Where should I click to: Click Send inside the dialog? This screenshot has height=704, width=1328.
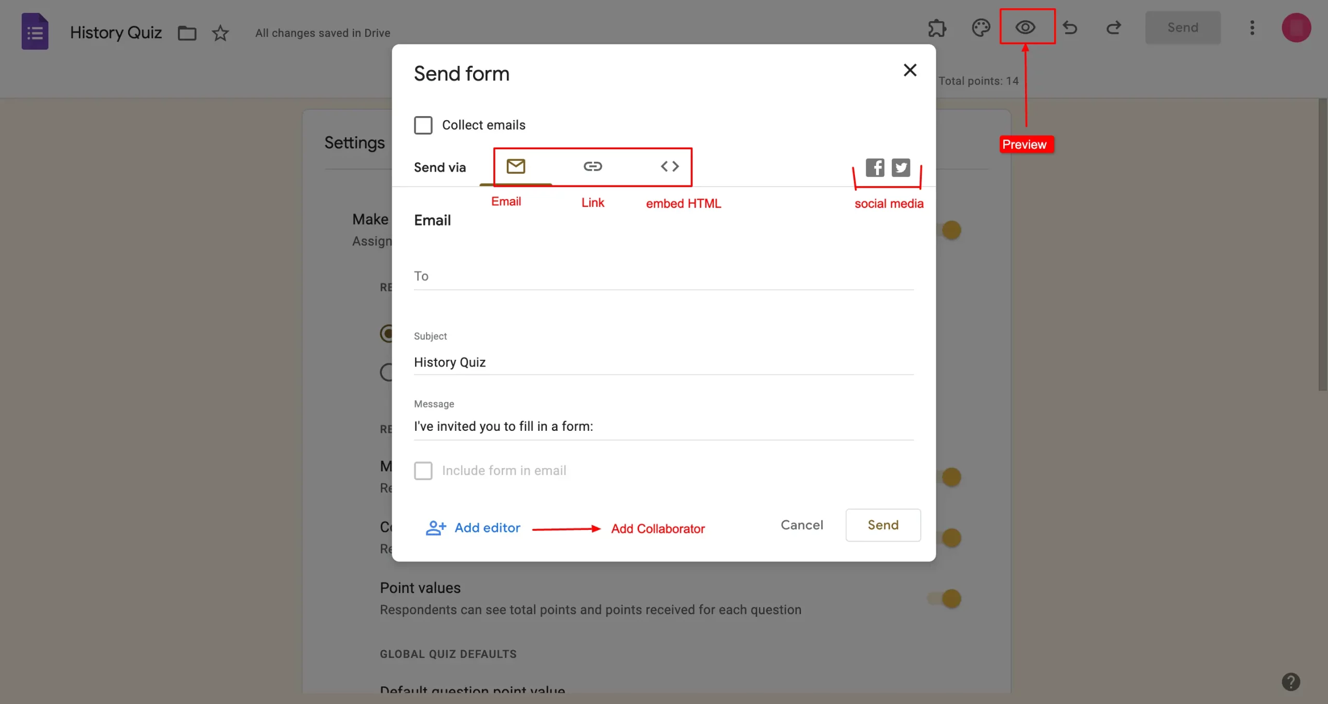[x=882, y=525]
